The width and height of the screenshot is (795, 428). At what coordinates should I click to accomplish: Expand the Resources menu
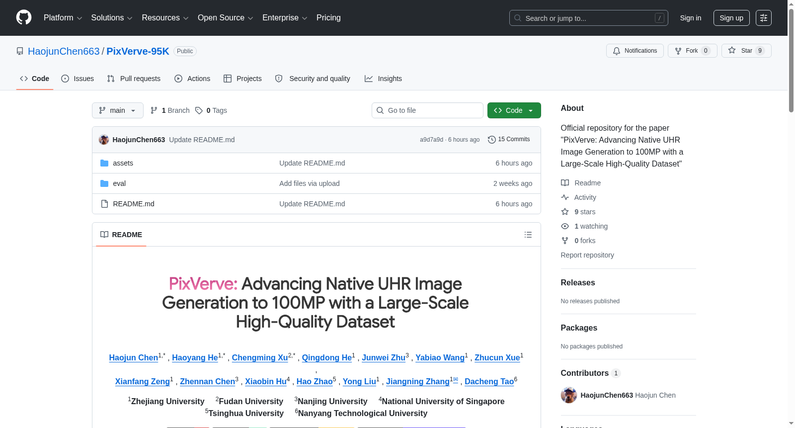[165, 18]
